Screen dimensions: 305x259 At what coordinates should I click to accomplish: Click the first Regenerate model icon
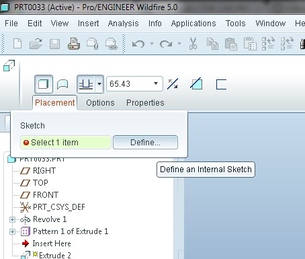click(268, 43)
